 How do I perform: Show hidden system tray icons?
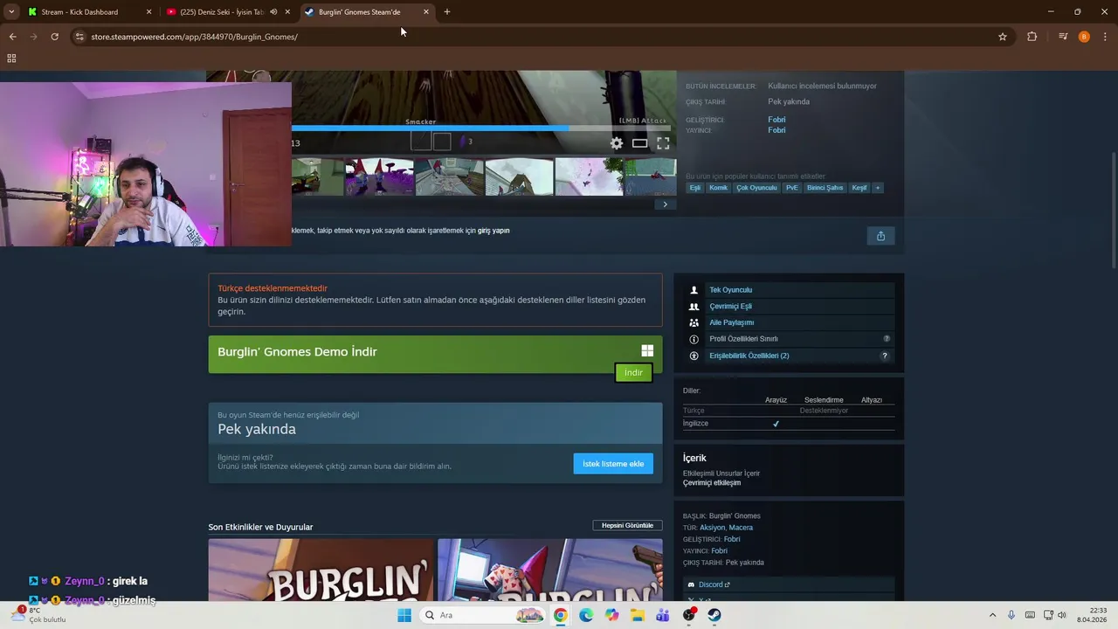(992, 615)
